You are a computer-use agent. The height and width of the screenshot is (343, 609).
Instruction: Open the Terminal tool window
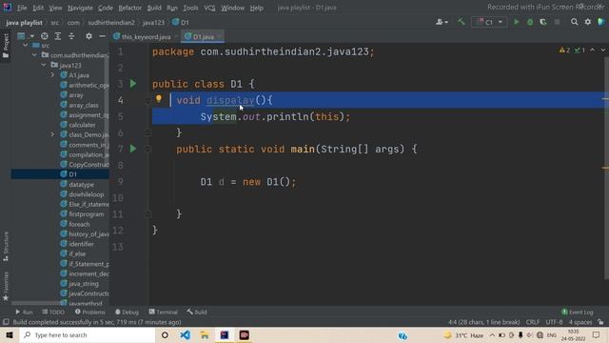163,312
